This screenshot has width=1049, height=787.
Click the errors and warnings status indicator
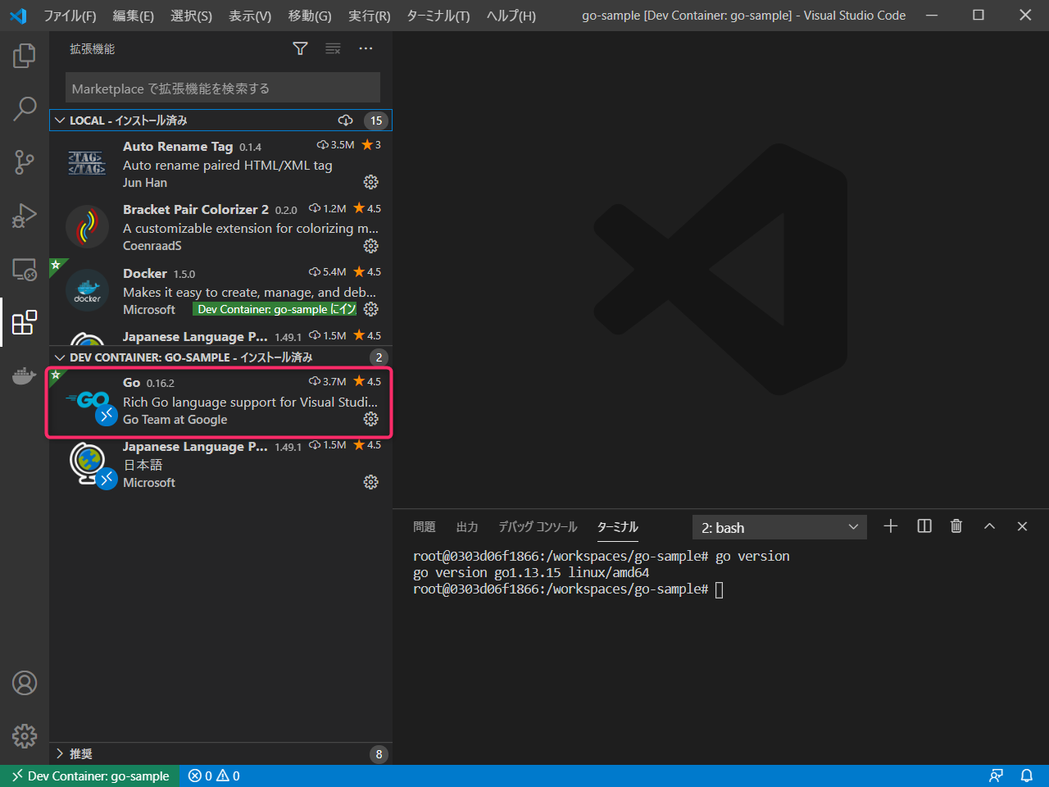click(213, 776)
